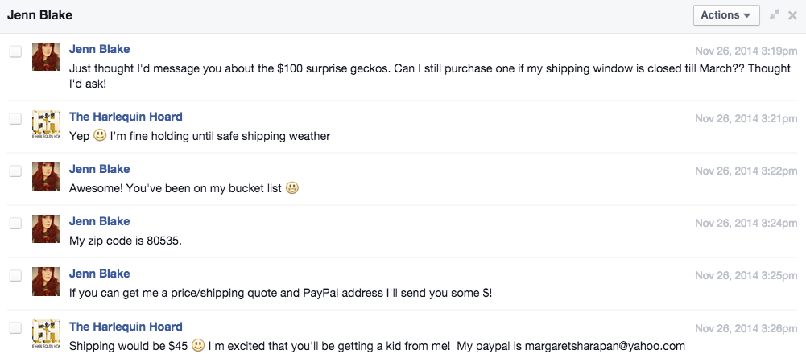Click Harlequin Hoard logo on 3:21pm message

(46, 124)
